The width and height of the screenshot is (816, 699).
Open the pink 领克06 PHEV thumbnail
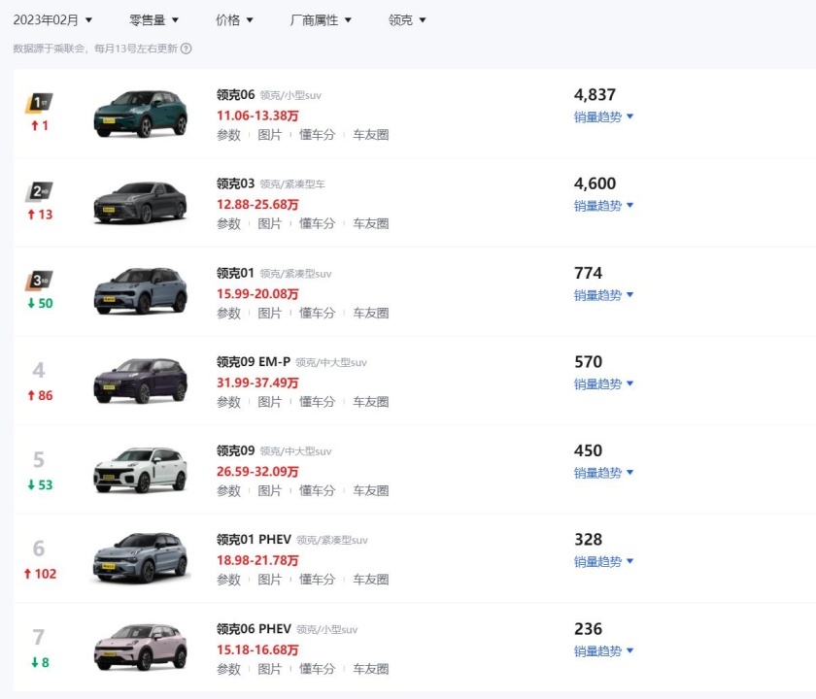point(141,648)
